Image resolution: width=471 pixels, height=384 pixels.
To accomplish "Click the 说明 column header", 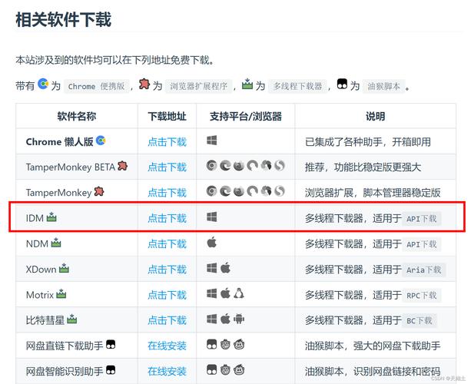I will pyautogui.click(x=375, y=116).
